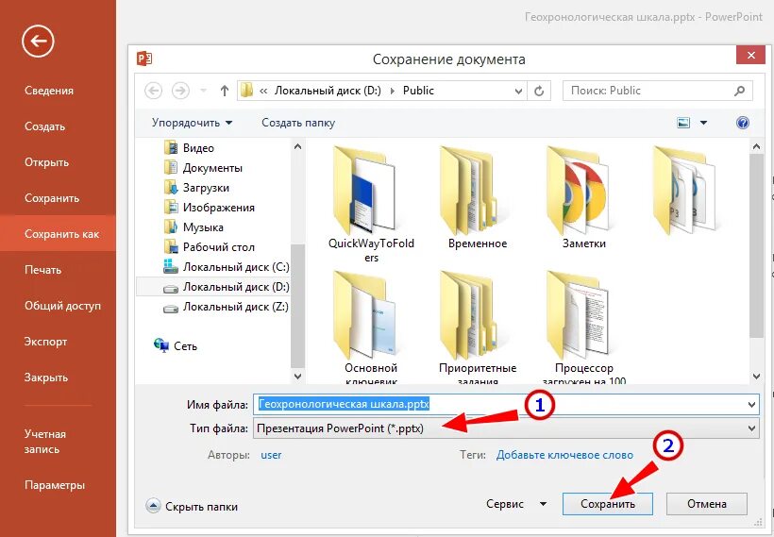Choose Сохранить как in the backstage menu
The width and height of the screenshot is (774, 537).
click(58, 233)
